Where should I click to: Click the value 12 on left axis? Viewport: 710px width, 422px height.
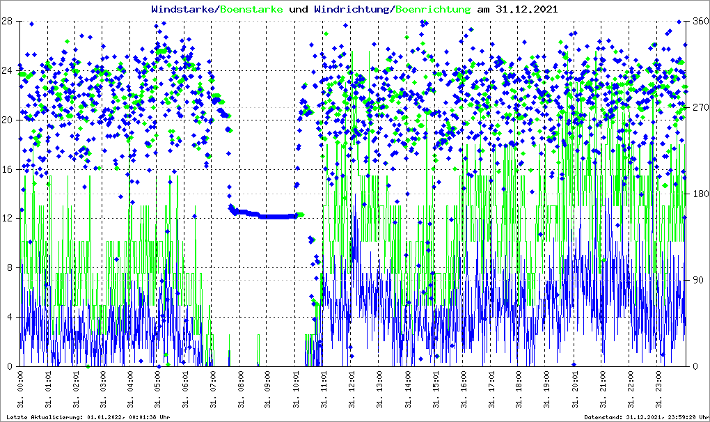coord(7,219)
